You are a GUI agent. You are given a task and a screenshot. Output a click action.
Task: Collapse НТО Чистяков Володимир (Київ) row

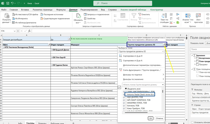[4, 47]
